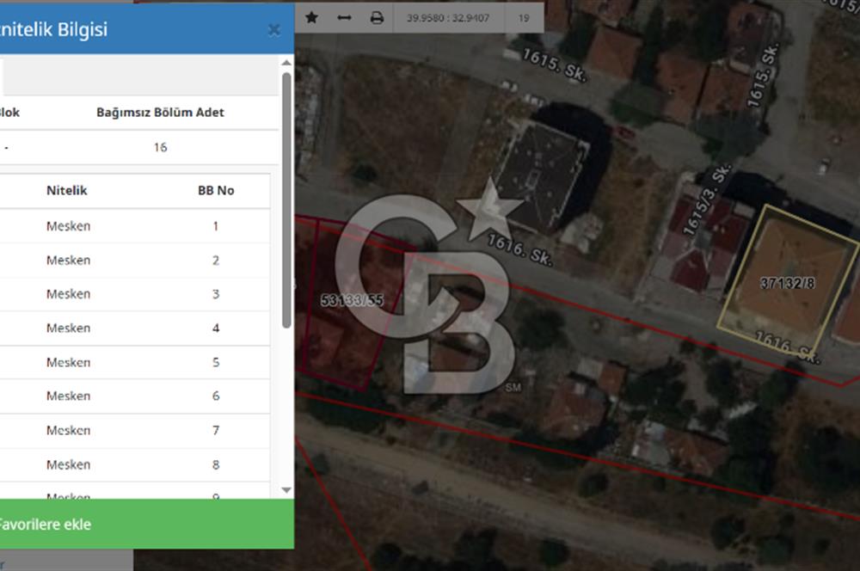Click scrollbar up arrow in attribute panel

[x=286, y=63]
